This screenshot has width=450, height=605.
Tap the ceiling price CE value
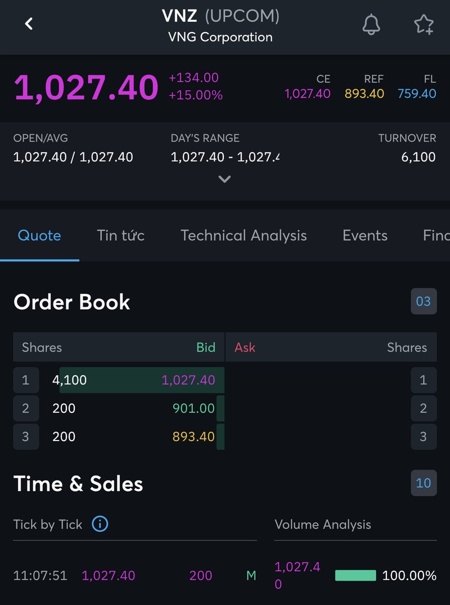point(307,94)
